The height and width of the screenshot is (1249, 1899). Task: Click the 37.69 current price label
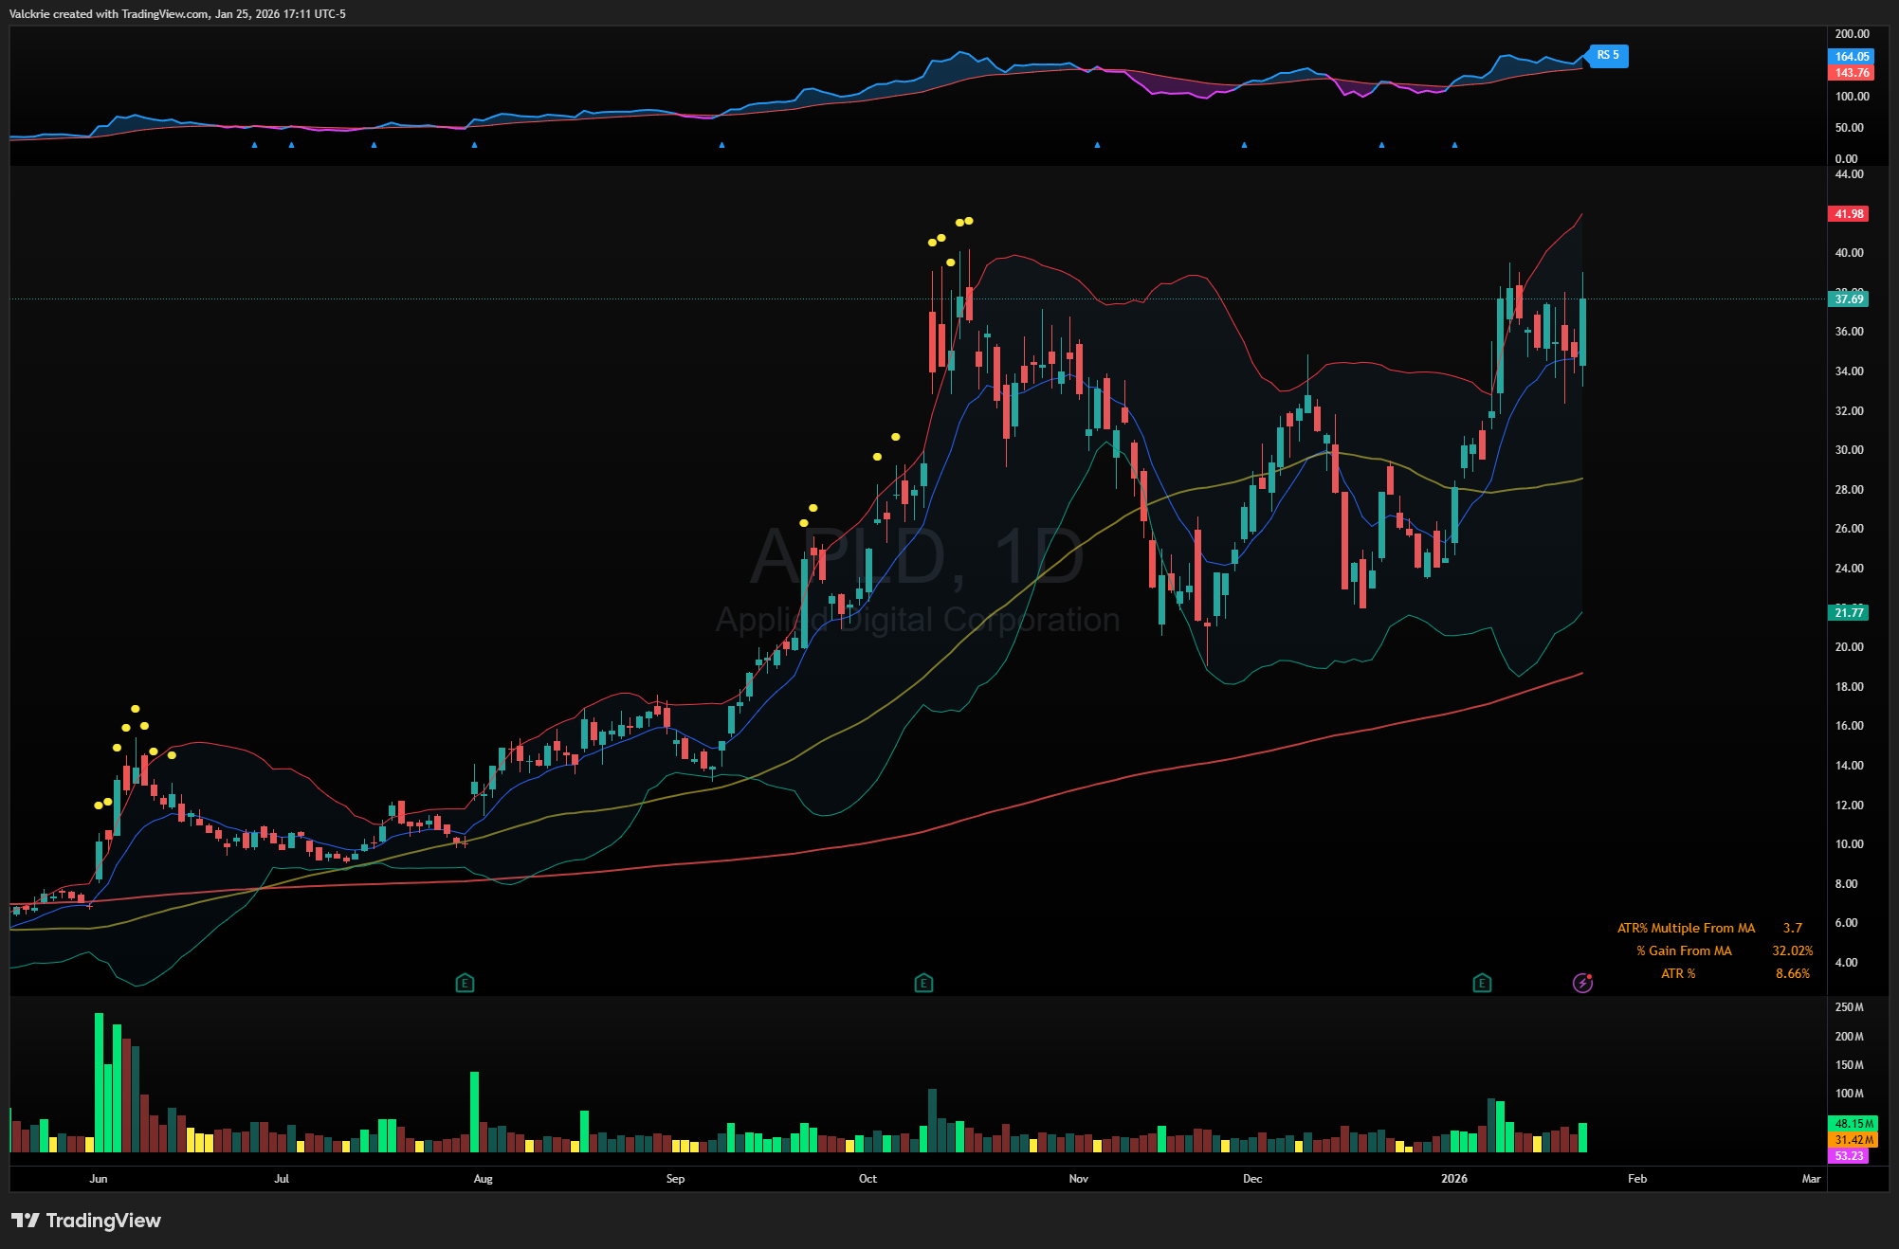pyautogui.click(x=1848, y=299)
